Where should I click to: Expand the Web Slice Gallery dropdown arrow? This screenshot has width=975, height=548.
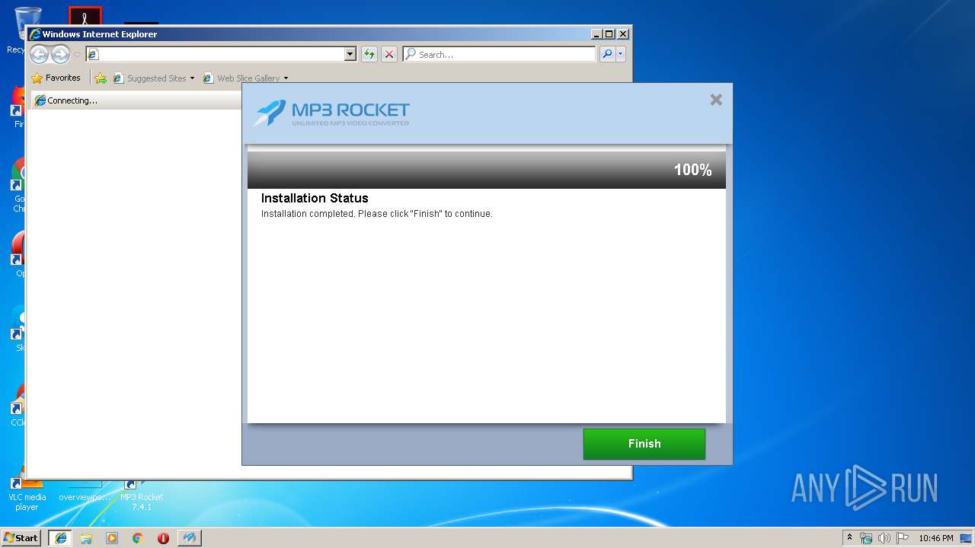coord(286,78)
